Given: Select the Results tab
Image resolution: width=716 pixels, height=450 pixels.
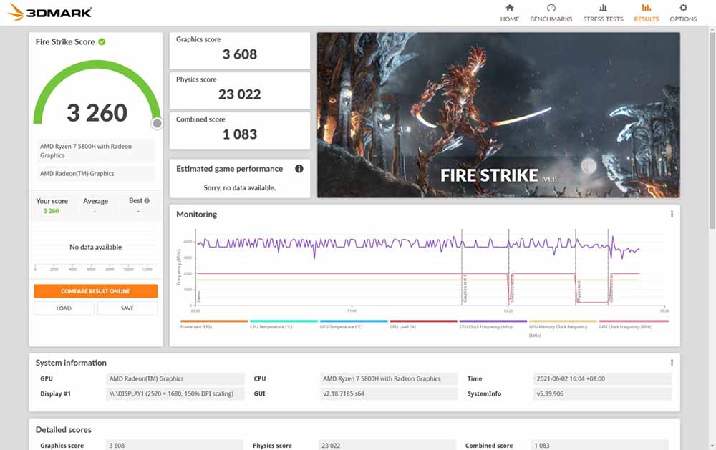Looking at the screenshot, I should click(646, 13).
